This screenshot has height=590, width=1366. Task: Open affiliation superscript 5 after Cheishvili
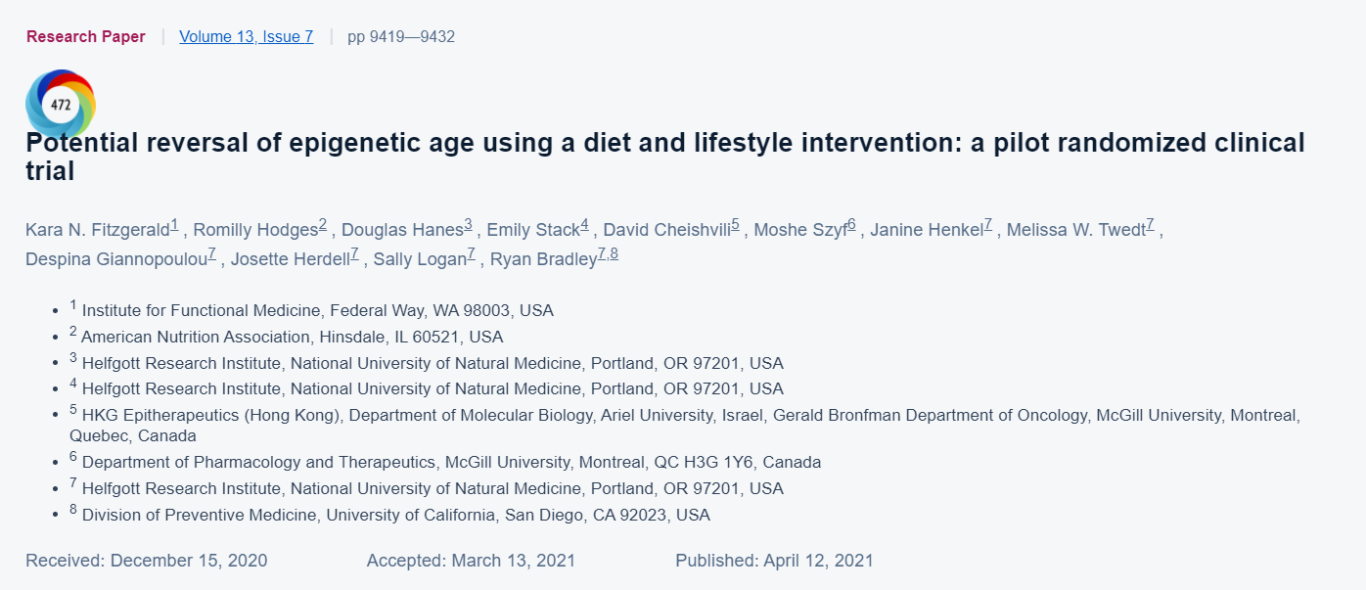click(735, 227)
